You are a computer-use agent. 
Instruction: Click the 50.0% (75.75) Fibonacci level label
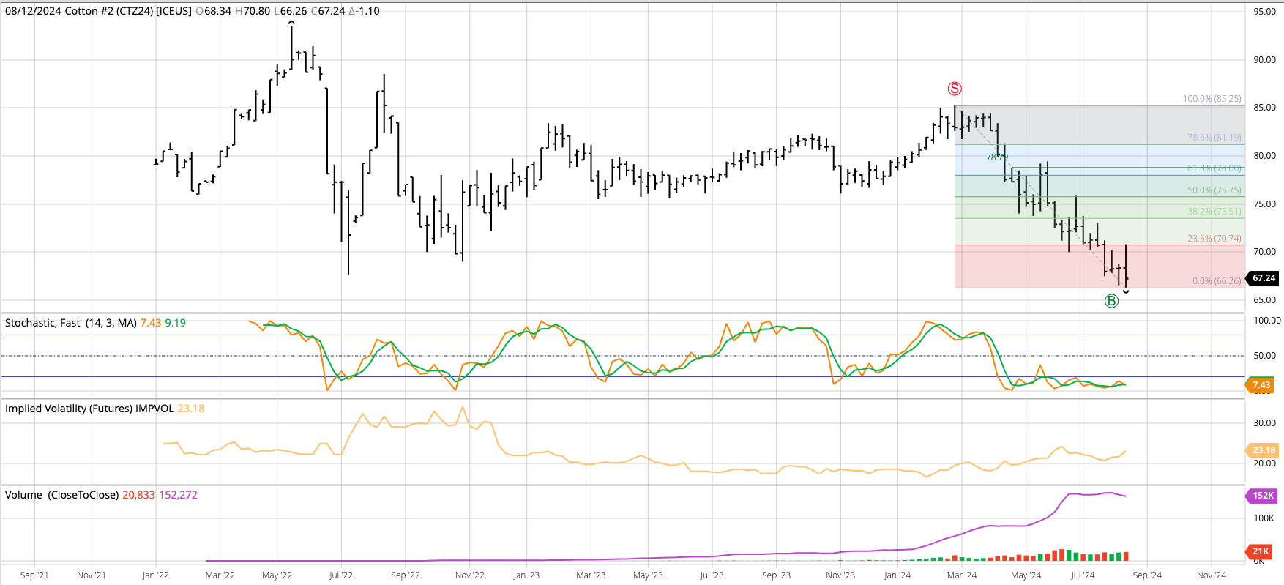tap(1214, 190)
